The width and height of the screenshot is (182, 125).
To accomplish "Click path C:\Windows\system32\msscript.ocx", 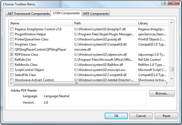I will click(100, 70).
